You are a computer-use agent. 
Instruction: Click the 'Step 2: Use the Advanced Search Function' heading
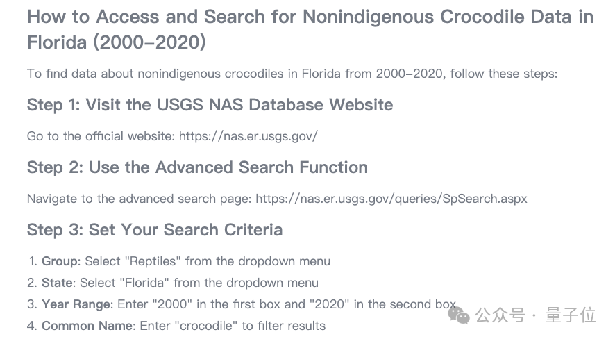pyautogui.click(x=197, y=167)
